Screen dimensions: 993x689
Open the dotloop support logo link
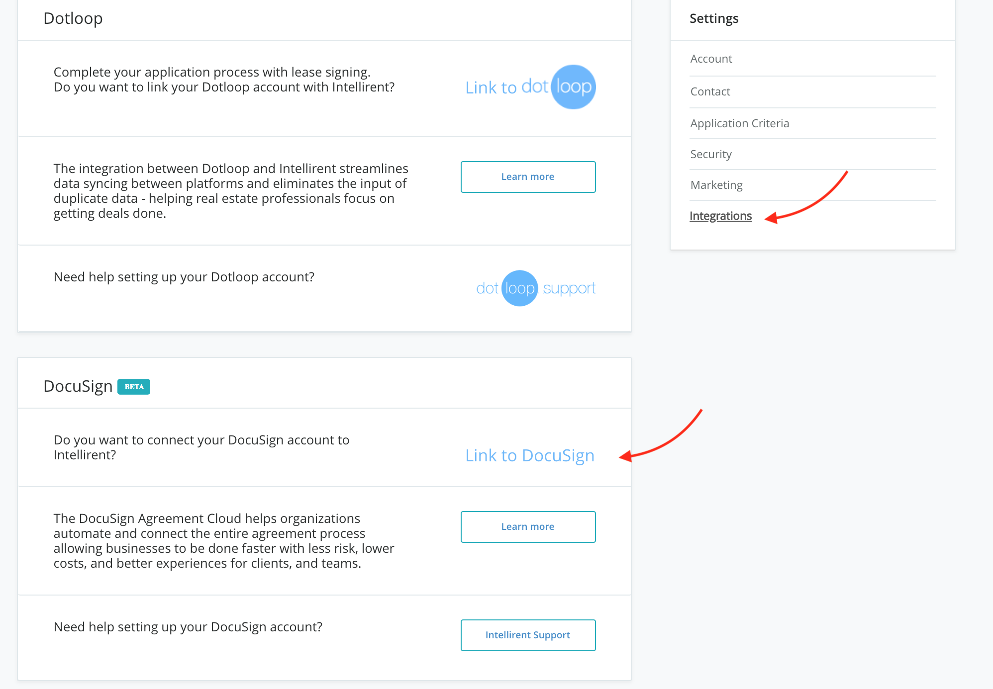(535, 288)
